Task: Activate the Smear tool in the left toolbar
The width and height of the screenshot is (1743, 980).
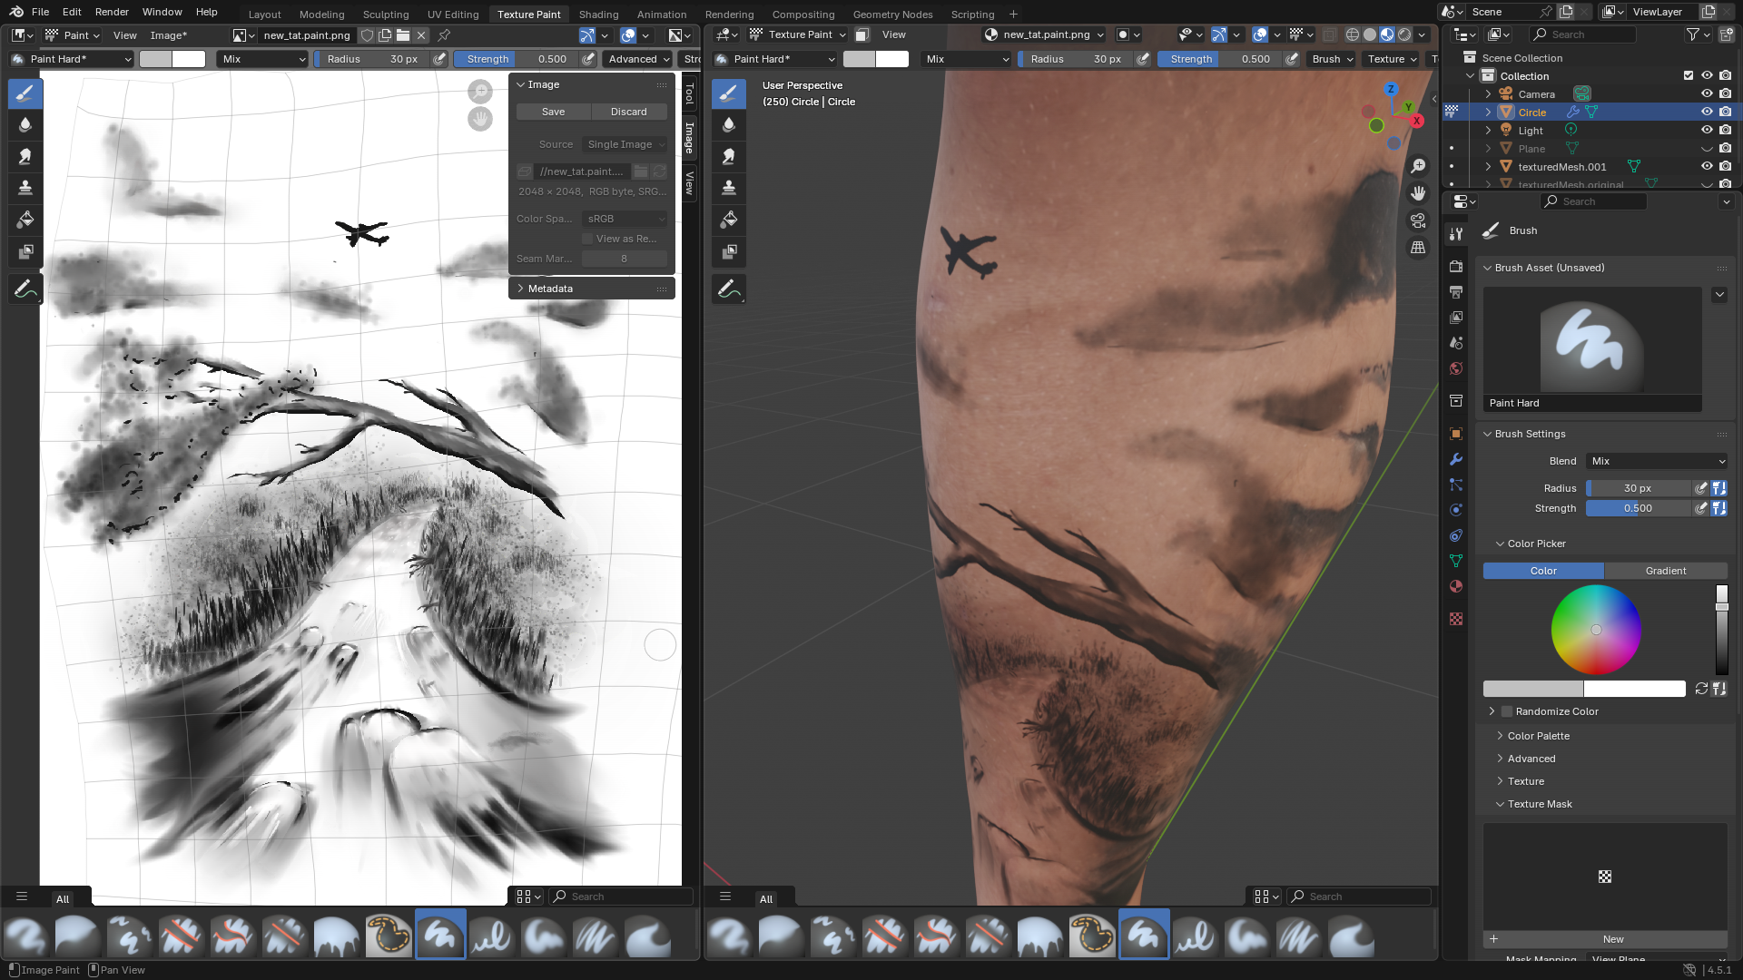Action: 25,156
